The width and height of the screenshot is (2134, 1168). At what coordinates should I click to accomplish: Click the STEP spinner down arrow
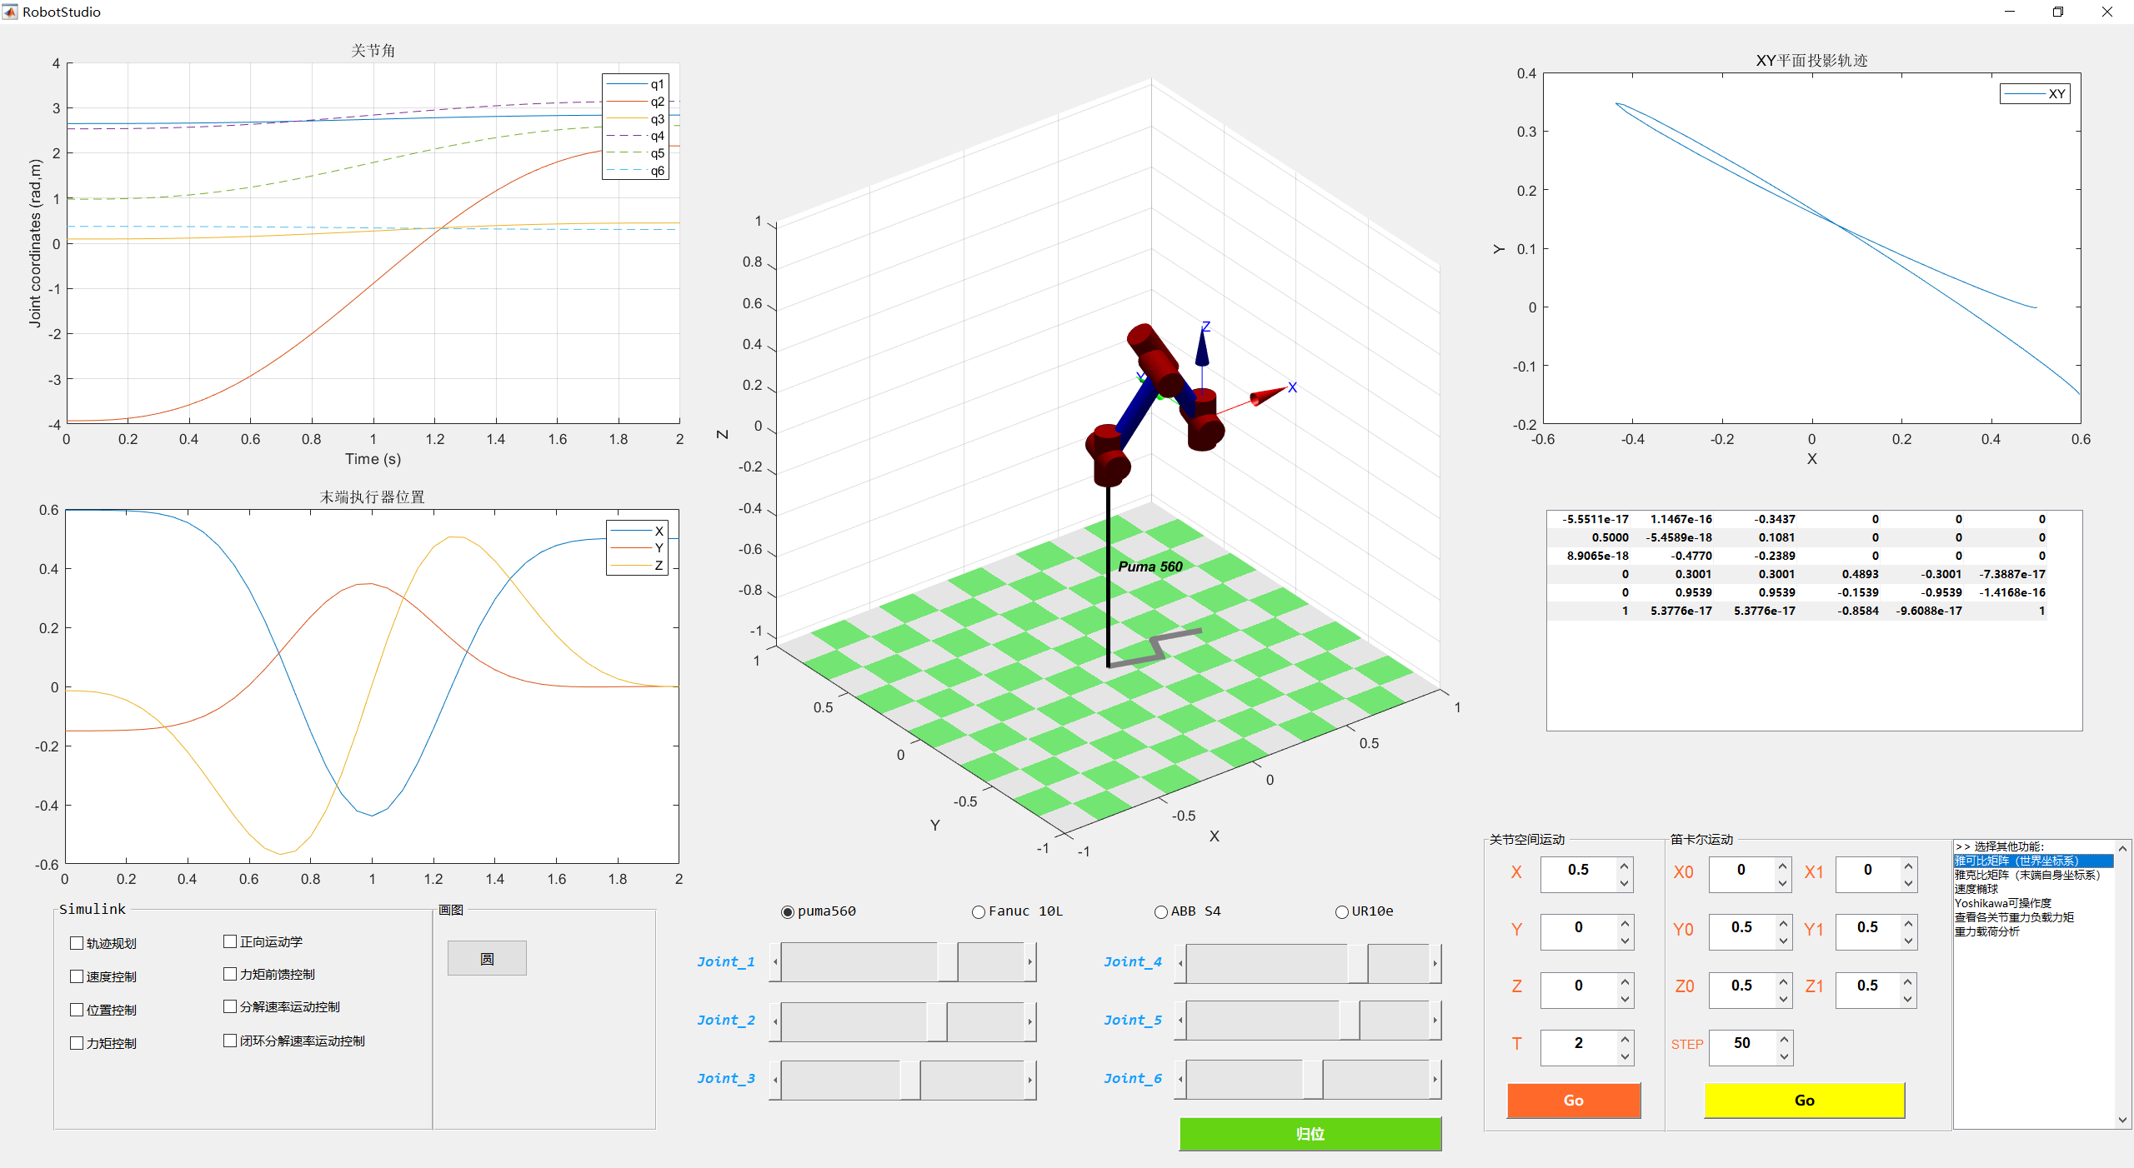1783,1056
